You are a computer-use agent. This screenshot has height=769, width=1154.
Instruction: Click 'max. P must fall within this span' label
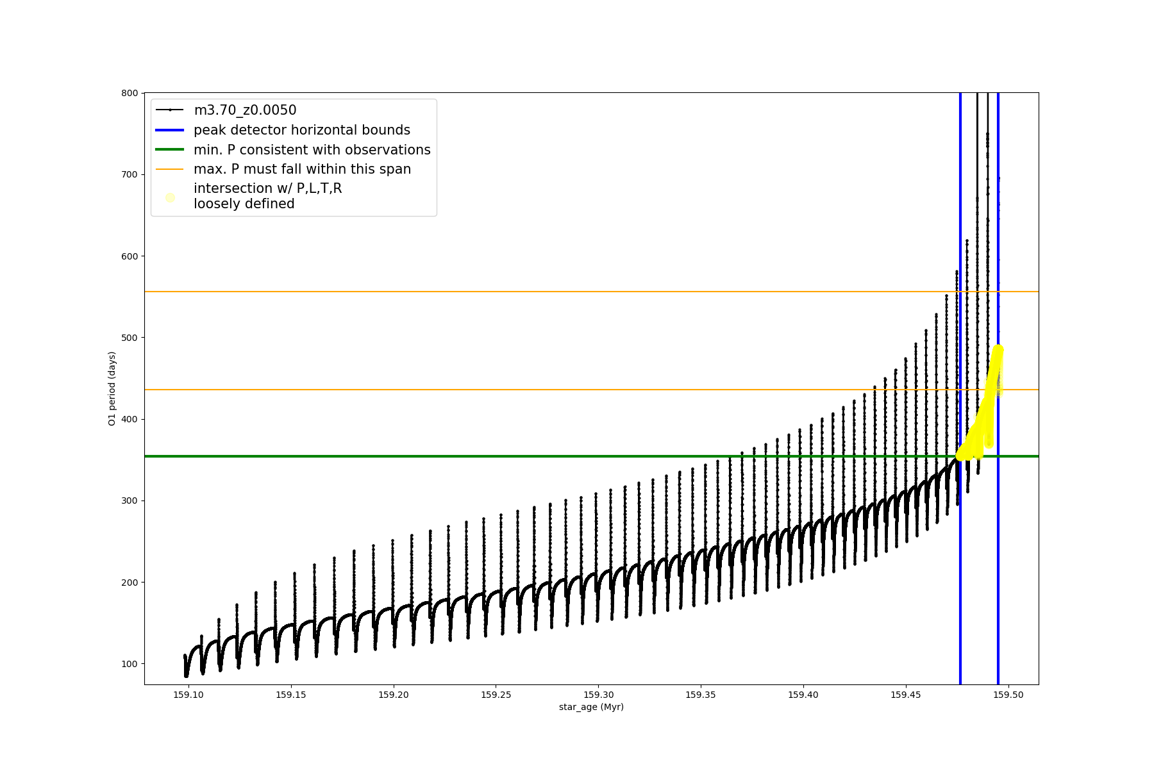pos(302,169)
